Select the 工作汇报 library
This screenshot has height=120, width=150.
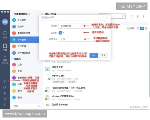coord(24,46)
